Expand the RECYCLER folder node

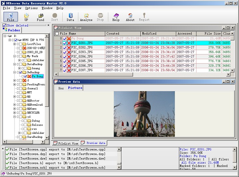point(15,113)
